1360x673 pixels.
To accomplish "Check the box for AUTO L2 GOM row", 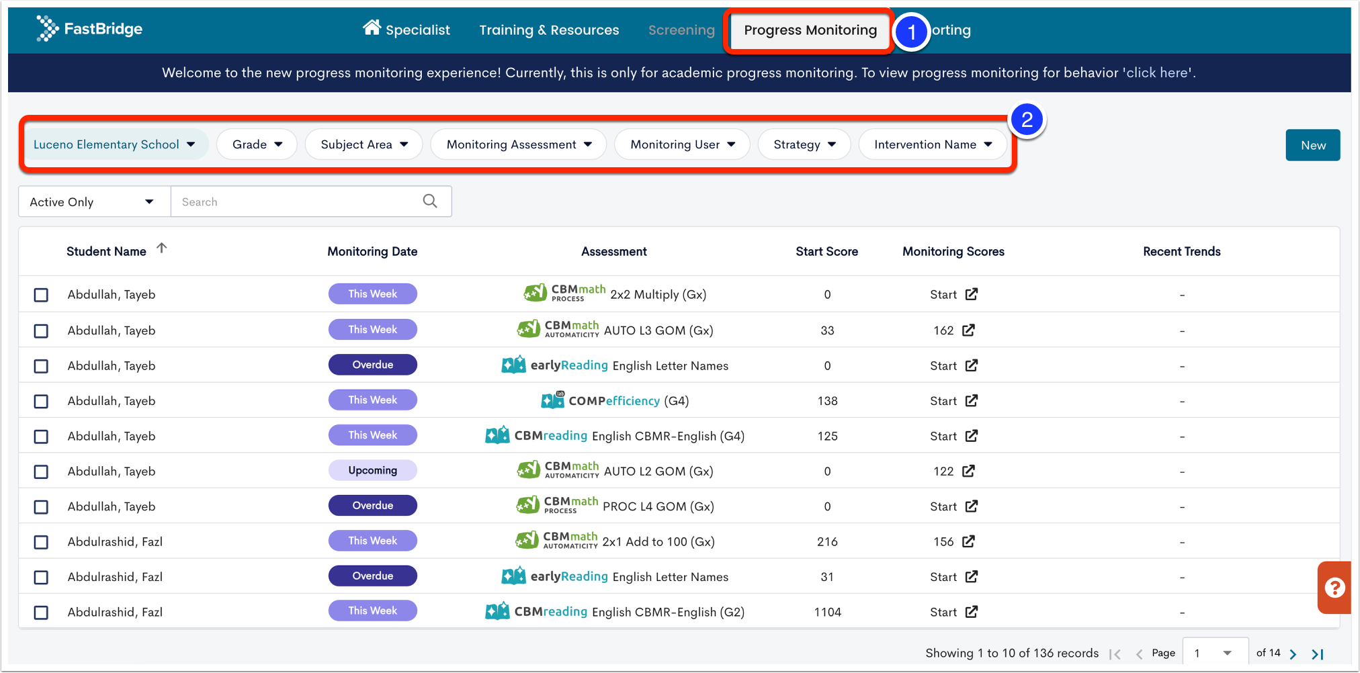I will (41, 472).
